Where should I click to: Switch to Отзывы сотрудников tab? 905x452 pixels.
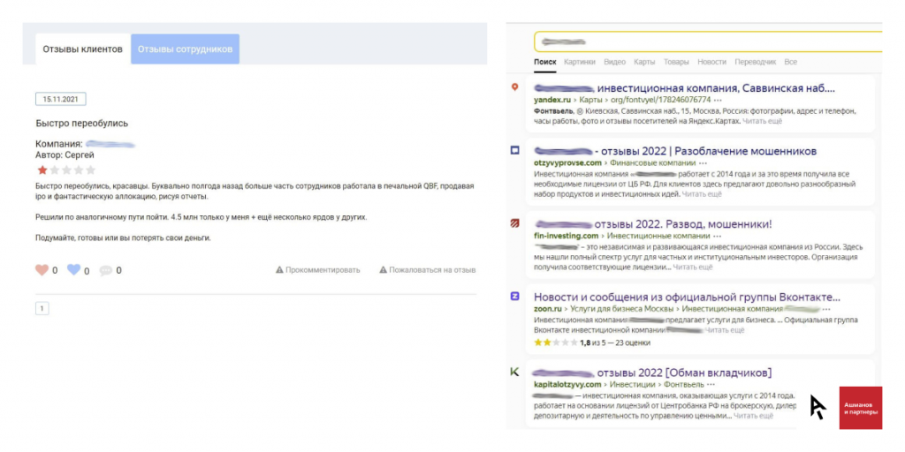(186, 49)
